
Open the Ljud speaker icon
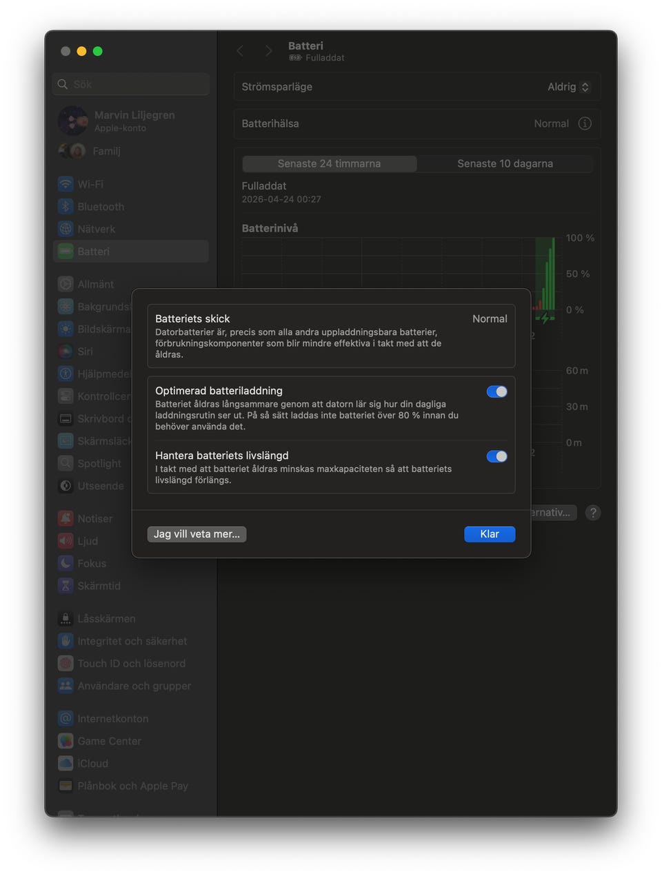(66, 541)
